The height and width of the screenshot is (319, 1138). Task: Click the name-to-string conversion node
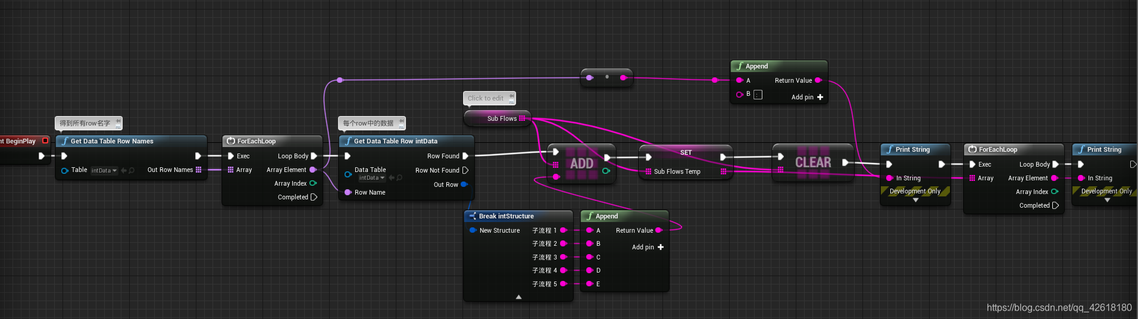click(606, 77)
